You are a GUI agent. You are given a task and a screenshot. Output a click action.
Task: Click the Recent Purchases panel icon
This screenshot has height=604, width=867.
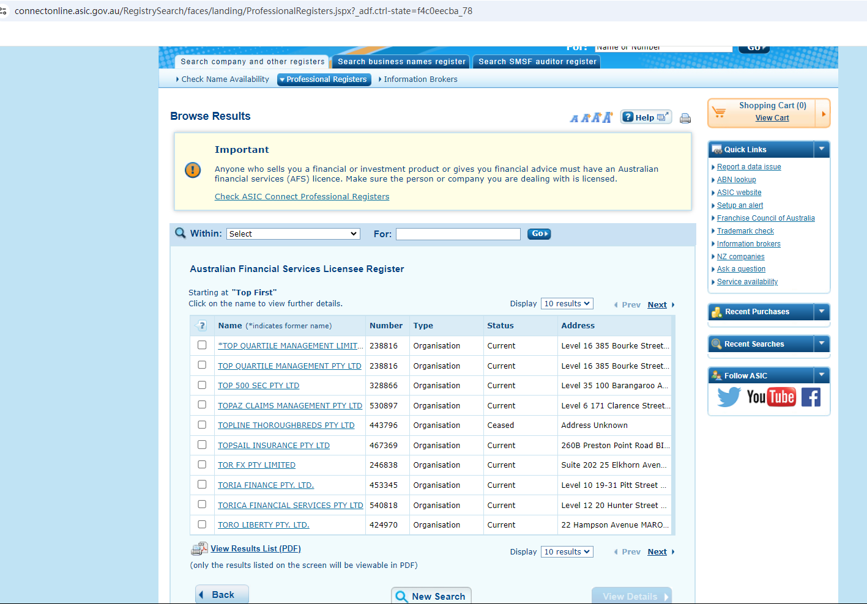pyautogui.click(x=717, y=312)
